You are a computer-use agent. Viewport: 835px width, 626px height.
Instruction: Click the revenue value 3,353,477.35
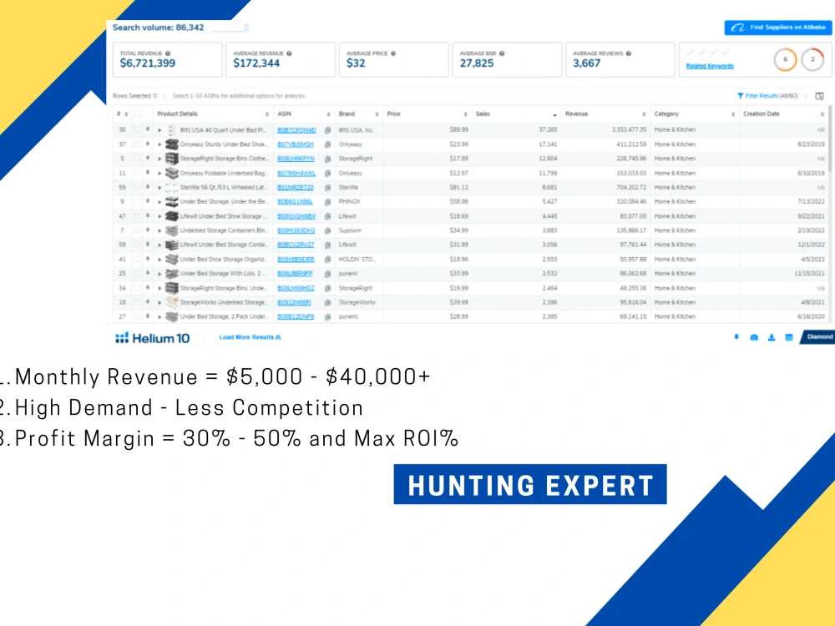630,130
